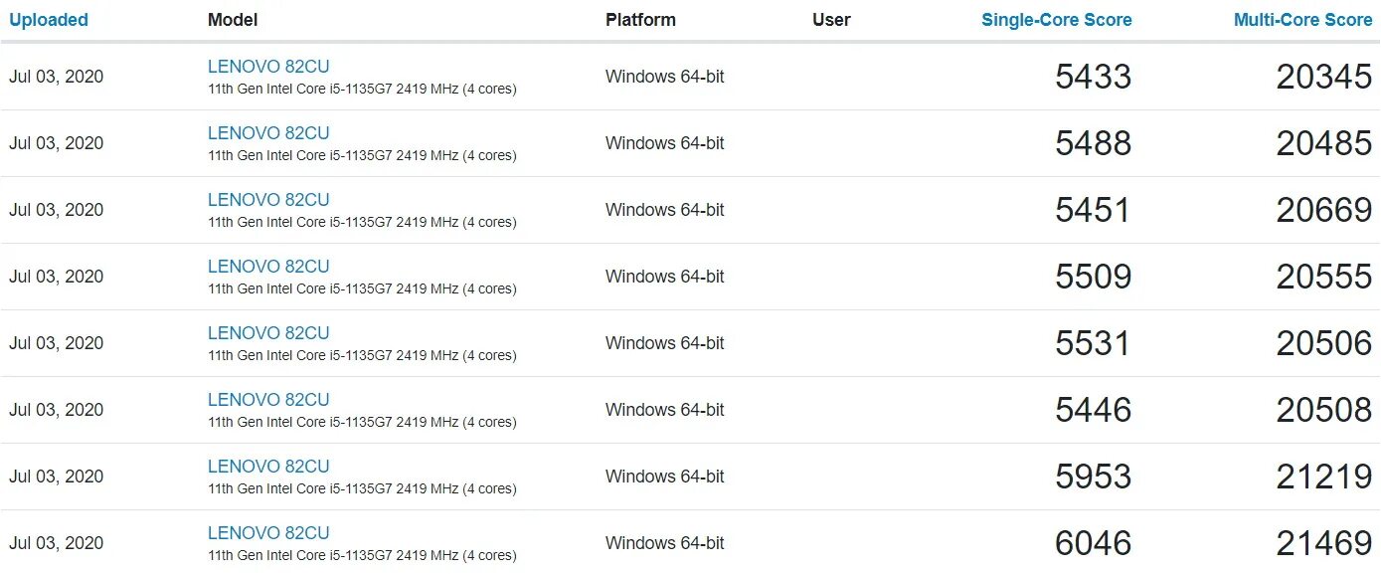The height and width of the screenshot is (574, 1381).
Task: Open LENOVO 82CU result scoring 5531
Action: pos(268,333)
